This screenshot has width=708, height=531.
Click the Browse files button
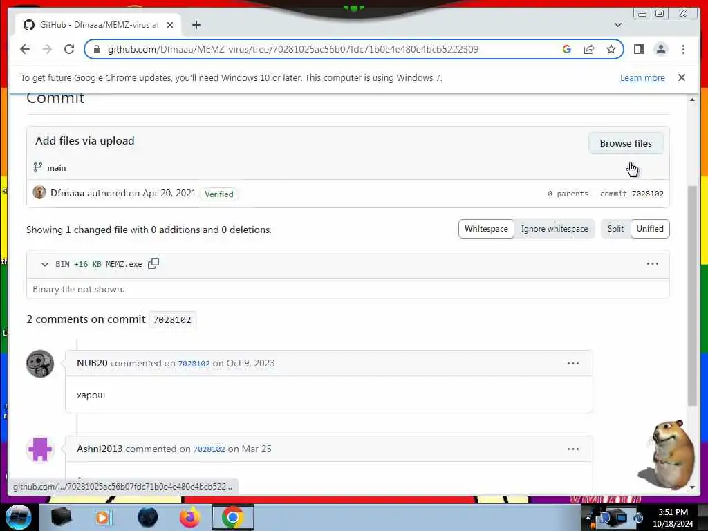(625, 143)
